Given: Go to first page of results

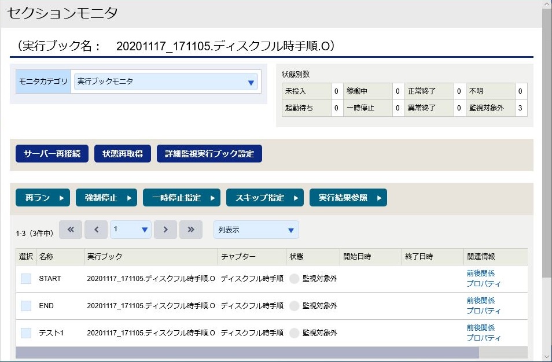Looking at the screenshot, I should [x=71, y=230].
